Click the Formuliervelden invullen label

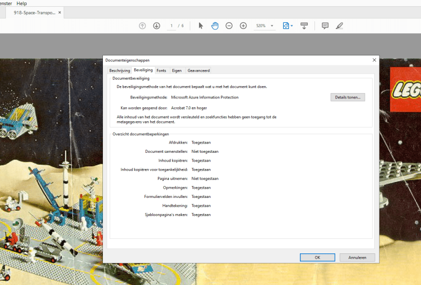pos(166,196)
